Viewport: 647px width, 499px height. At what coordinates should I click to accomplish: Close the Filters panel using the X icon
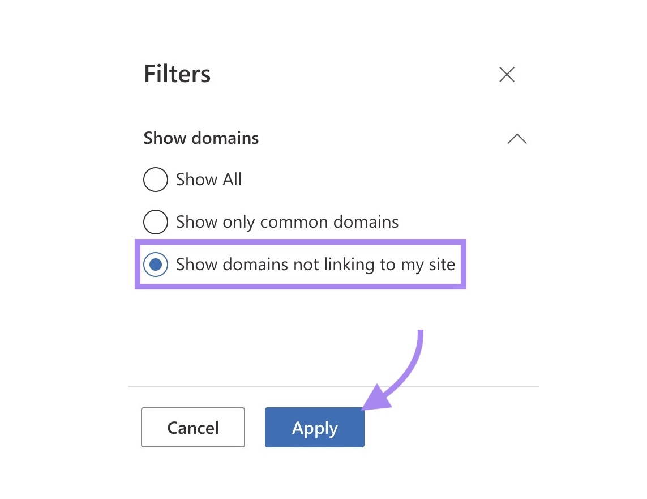coord(506,74)
